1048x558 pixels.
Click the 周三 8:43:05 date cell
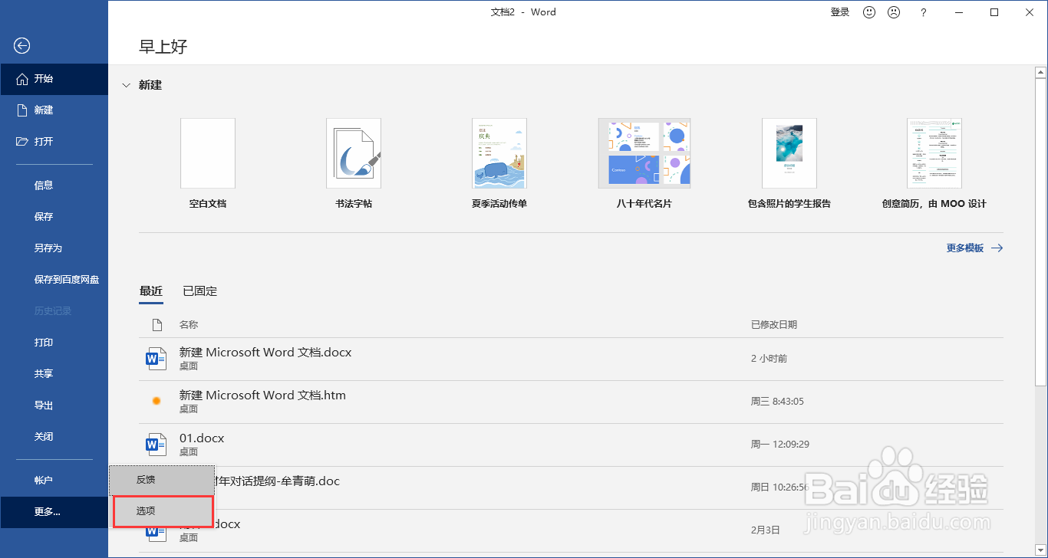click(777, 402)
